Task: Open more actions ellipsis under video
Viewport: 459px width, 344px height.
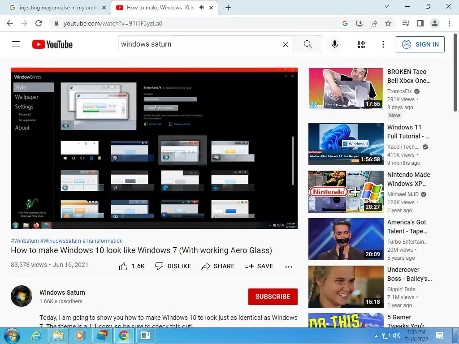Action: 289,267
